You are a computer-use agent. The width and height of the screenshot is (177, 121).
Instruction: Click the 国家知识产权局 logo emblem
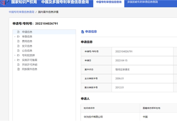5,2
